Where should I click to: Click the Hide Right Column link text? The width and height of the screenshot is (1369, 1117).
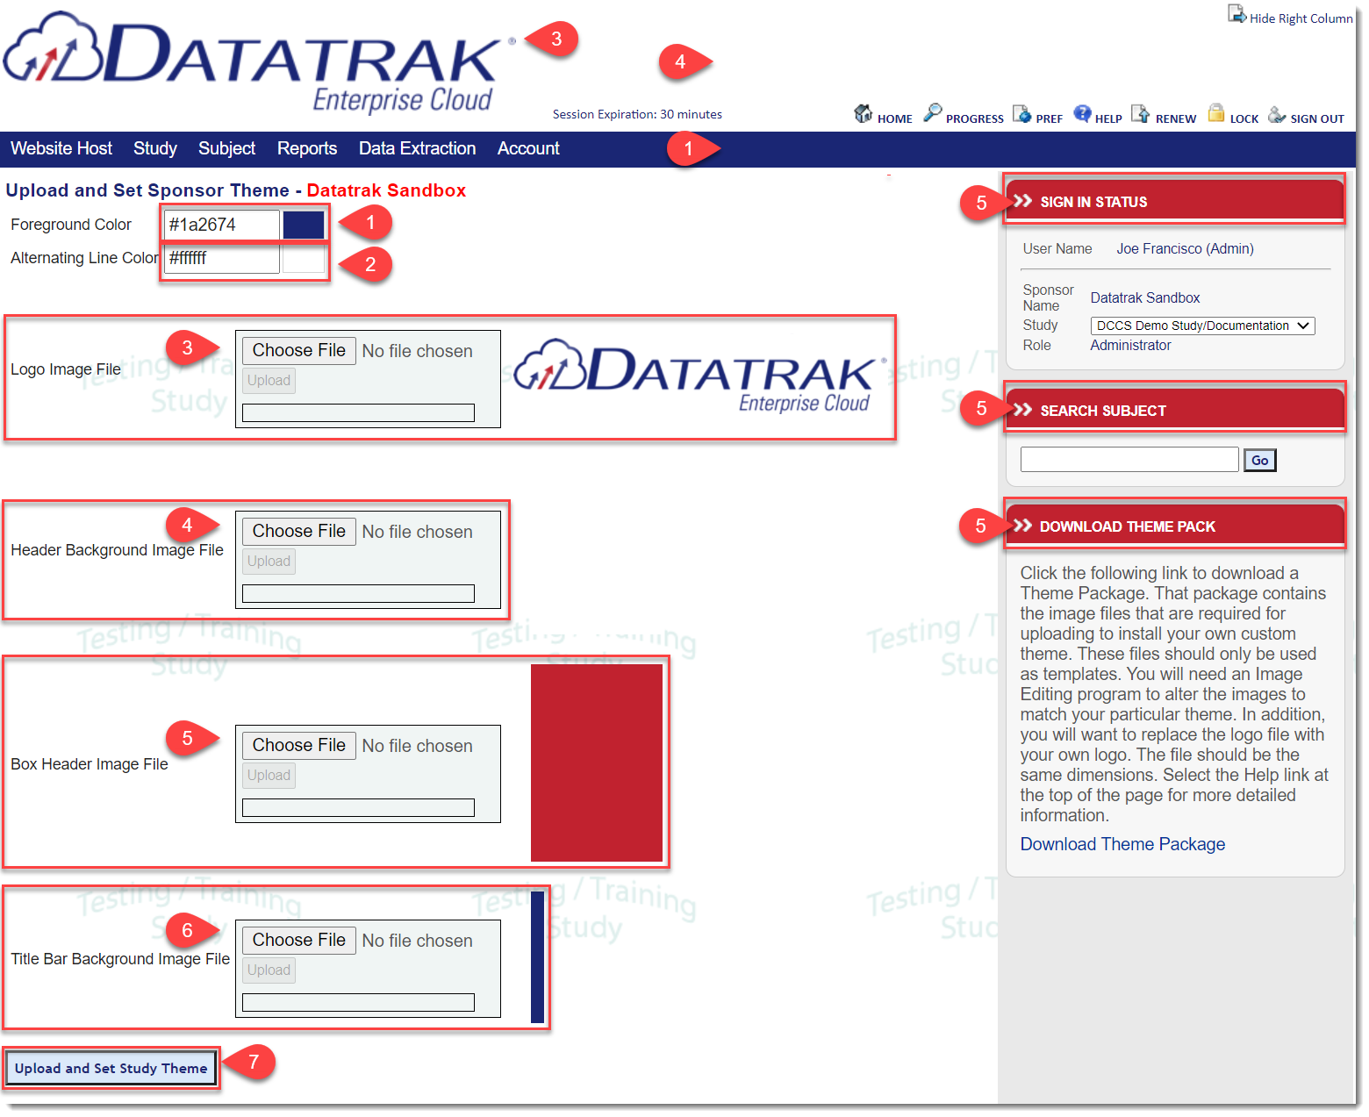coord(1301,18)
